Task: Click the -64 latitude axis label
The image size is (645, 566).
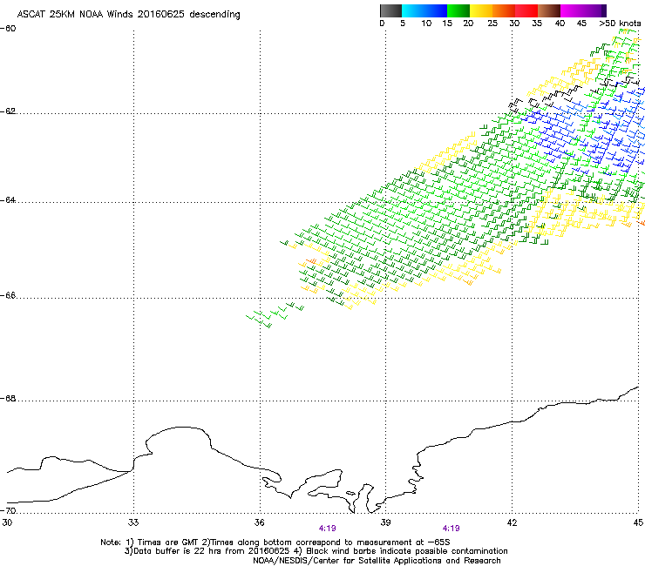Action: tap(8, 200)
